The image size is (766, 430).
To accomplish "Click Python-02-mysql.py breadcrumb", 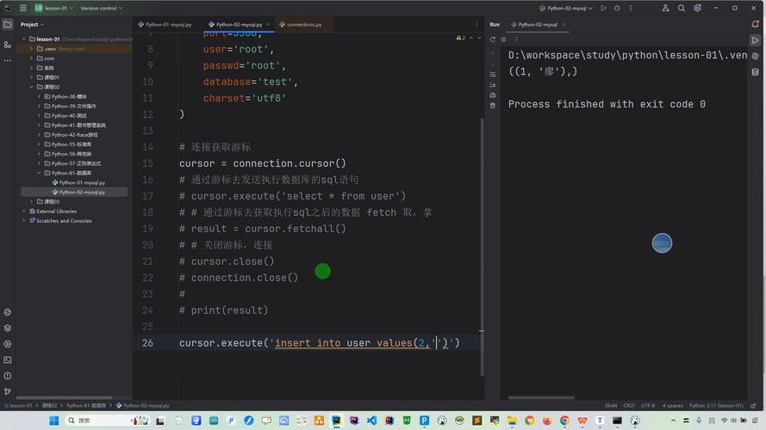I will point(143,406).
